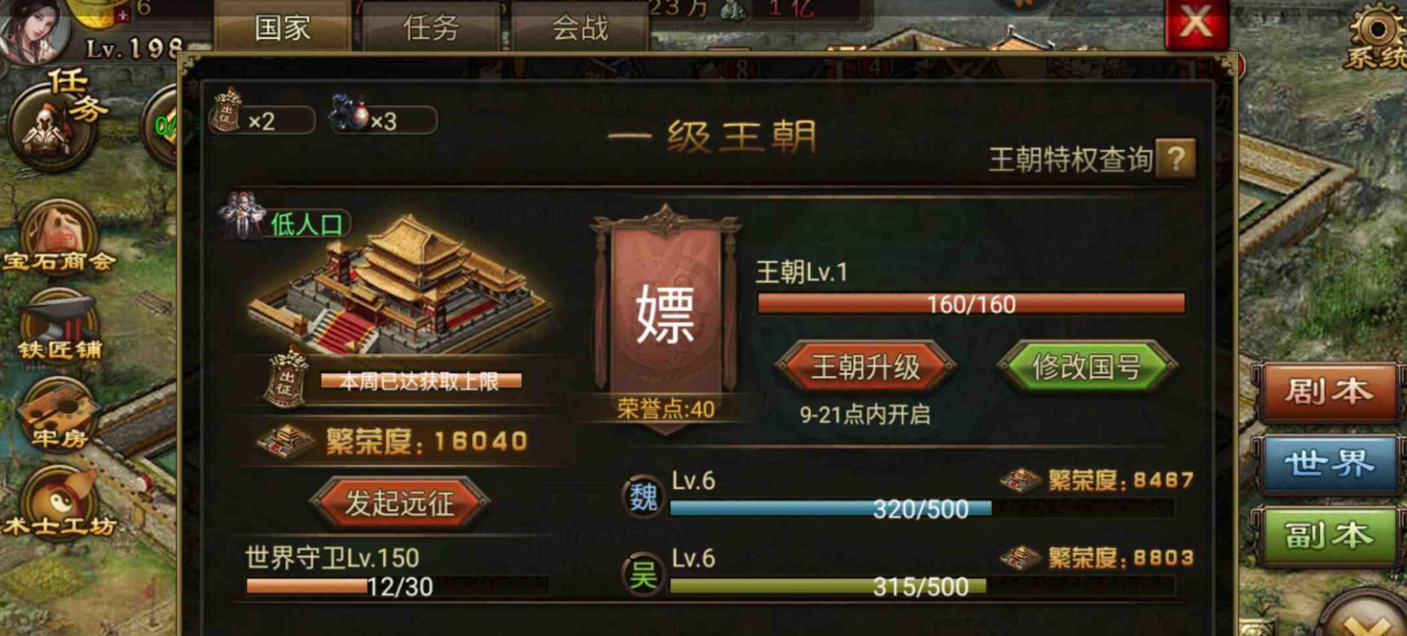Click the 吴 kingdom round emblem
The image size is (1407, 636).
643,574
